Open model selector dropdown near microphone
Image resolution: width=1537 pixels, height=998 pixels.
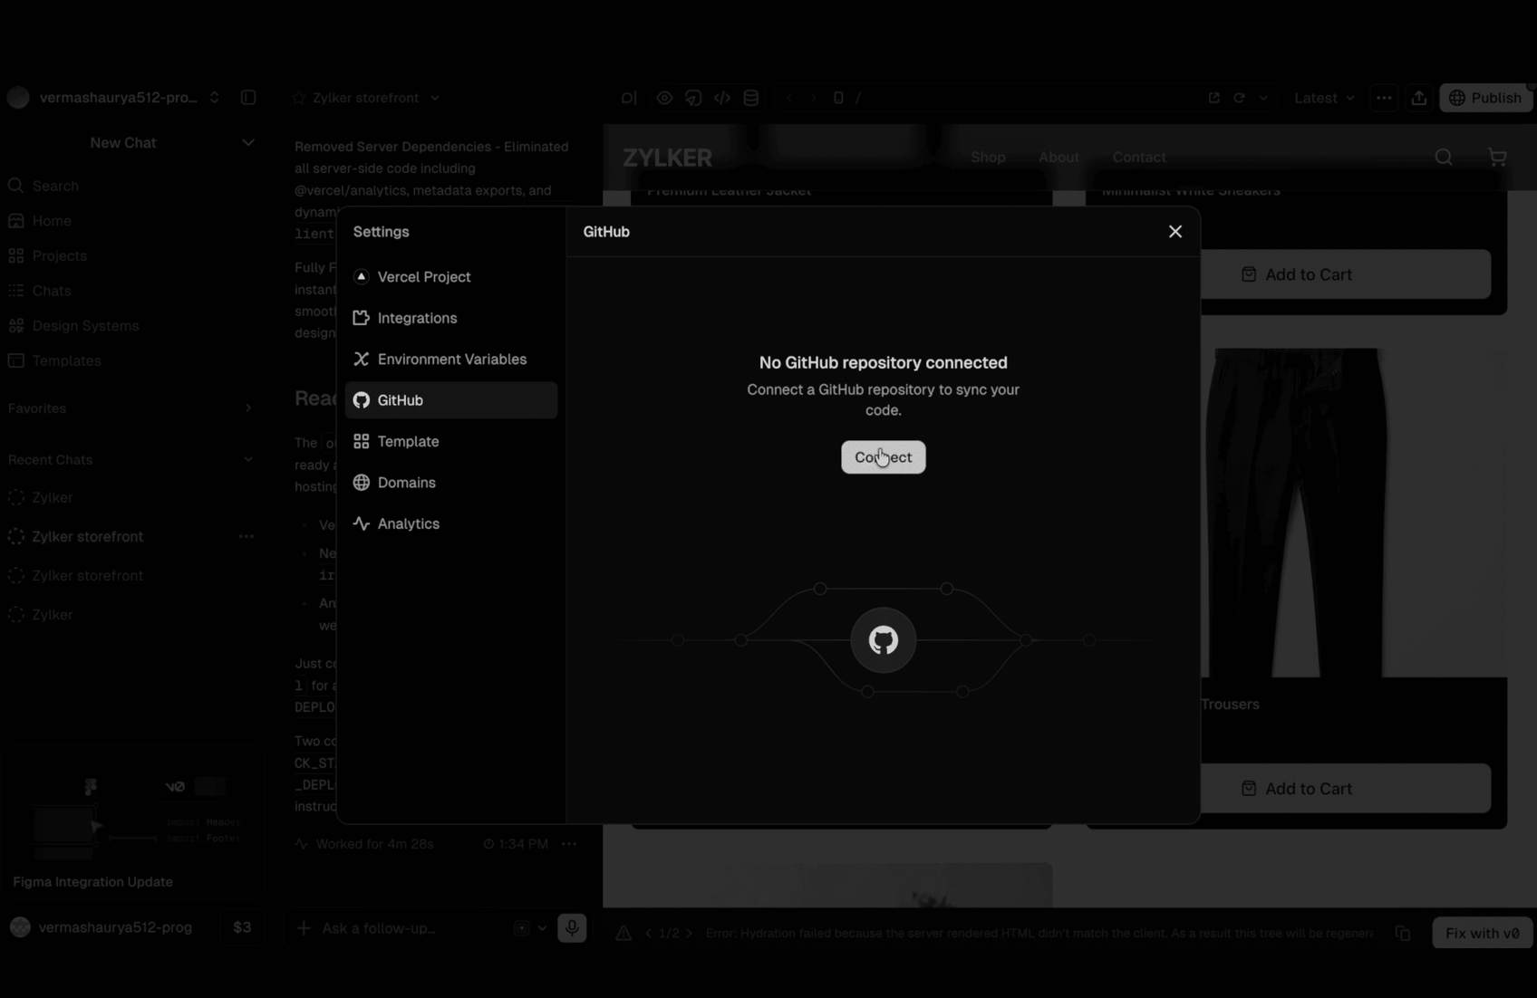pyautogui.click(x=530, y=928)
